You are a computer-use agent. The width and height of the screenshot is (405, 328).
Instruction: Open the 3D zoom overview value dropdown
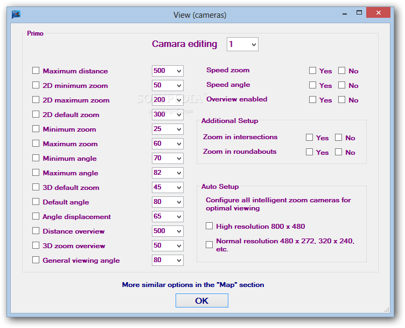point(167,245)
